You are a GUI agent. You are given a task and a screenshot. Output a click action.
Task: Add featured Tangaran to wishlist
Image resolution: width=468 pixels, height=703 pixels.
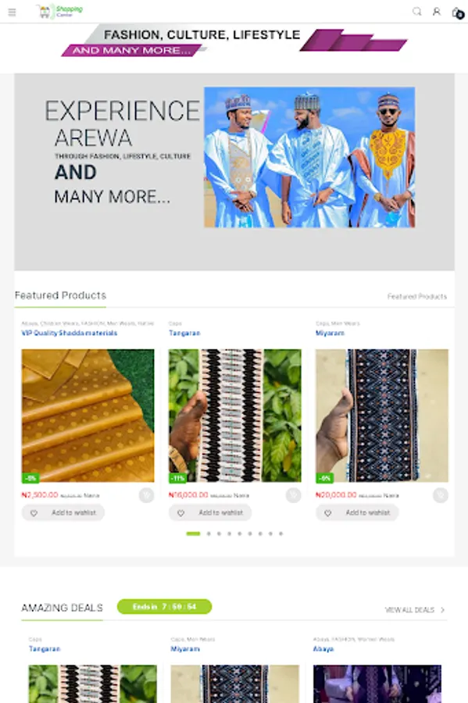coord(210,512)
